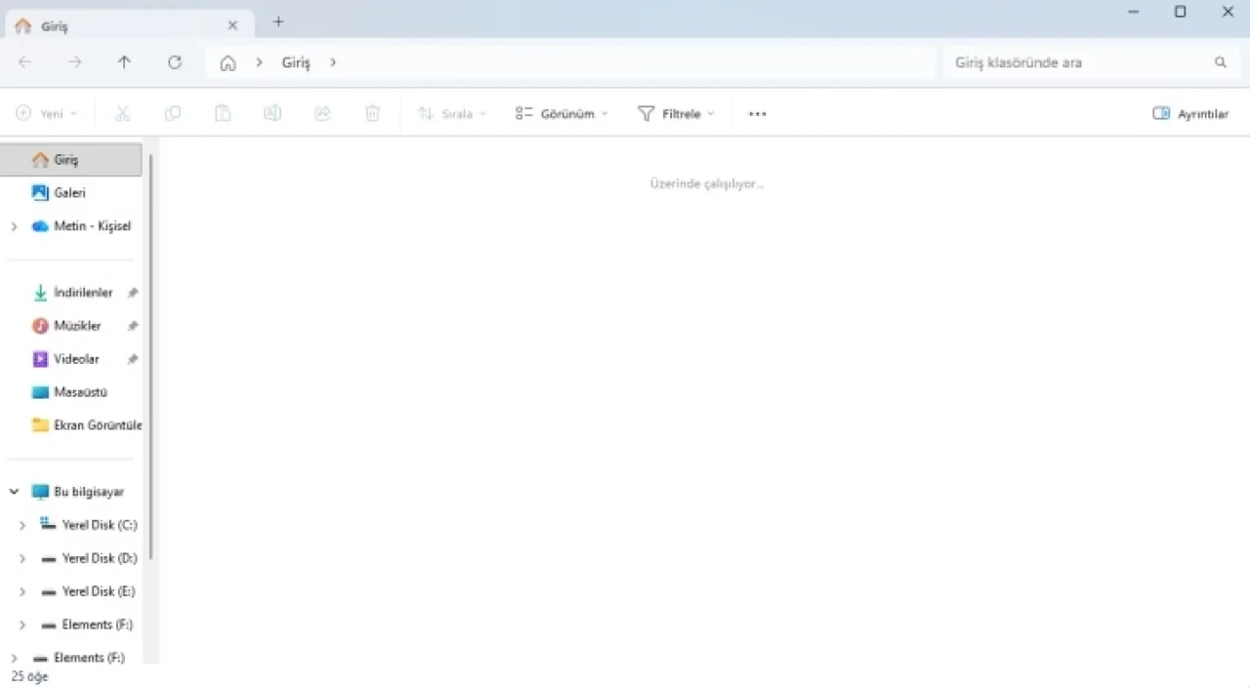This screenshot has width=1250, height=688.
Task: Collapse the Bu bilgisayar tree node
Action: [14, 492]
